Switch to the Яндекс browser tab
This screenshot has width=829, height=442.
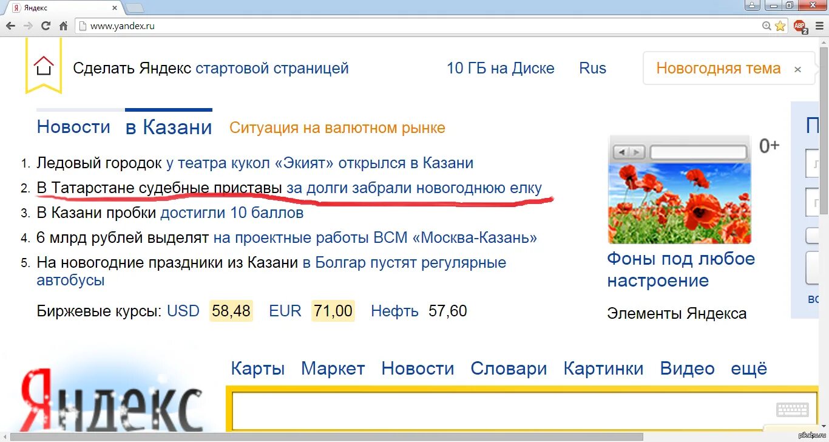pos(64,8)
